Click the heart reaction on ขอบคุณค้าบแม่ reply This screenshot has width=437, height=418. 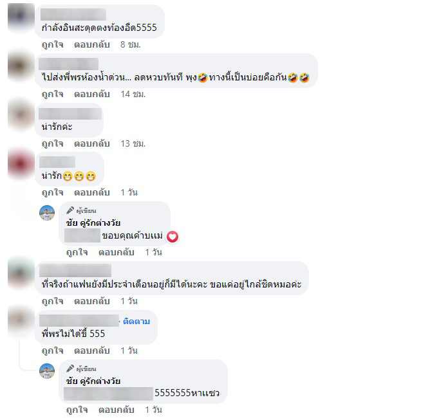(x=172, y=237)
